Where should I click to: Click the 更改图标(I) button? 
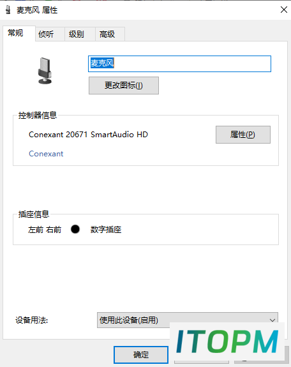[124, 86]
